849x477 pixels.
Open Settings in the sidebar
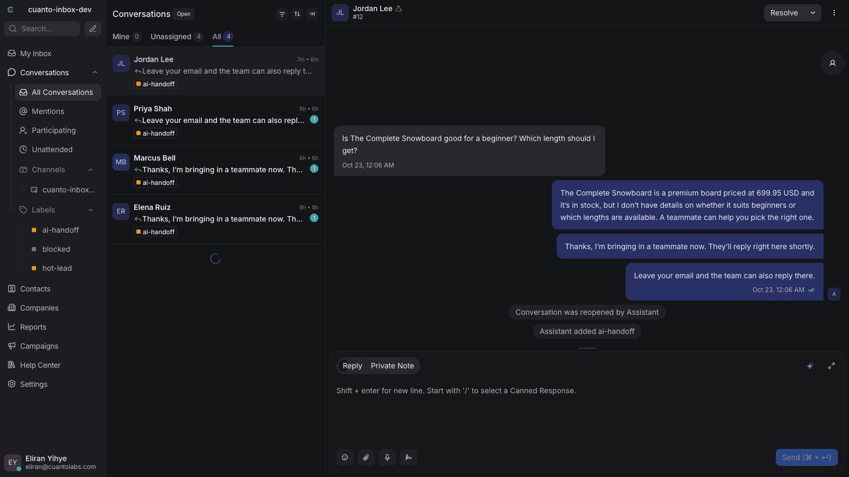point(53,384)
